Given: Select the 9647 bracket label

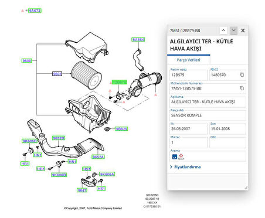Looking at the screenshot, I should coord(82,190).
